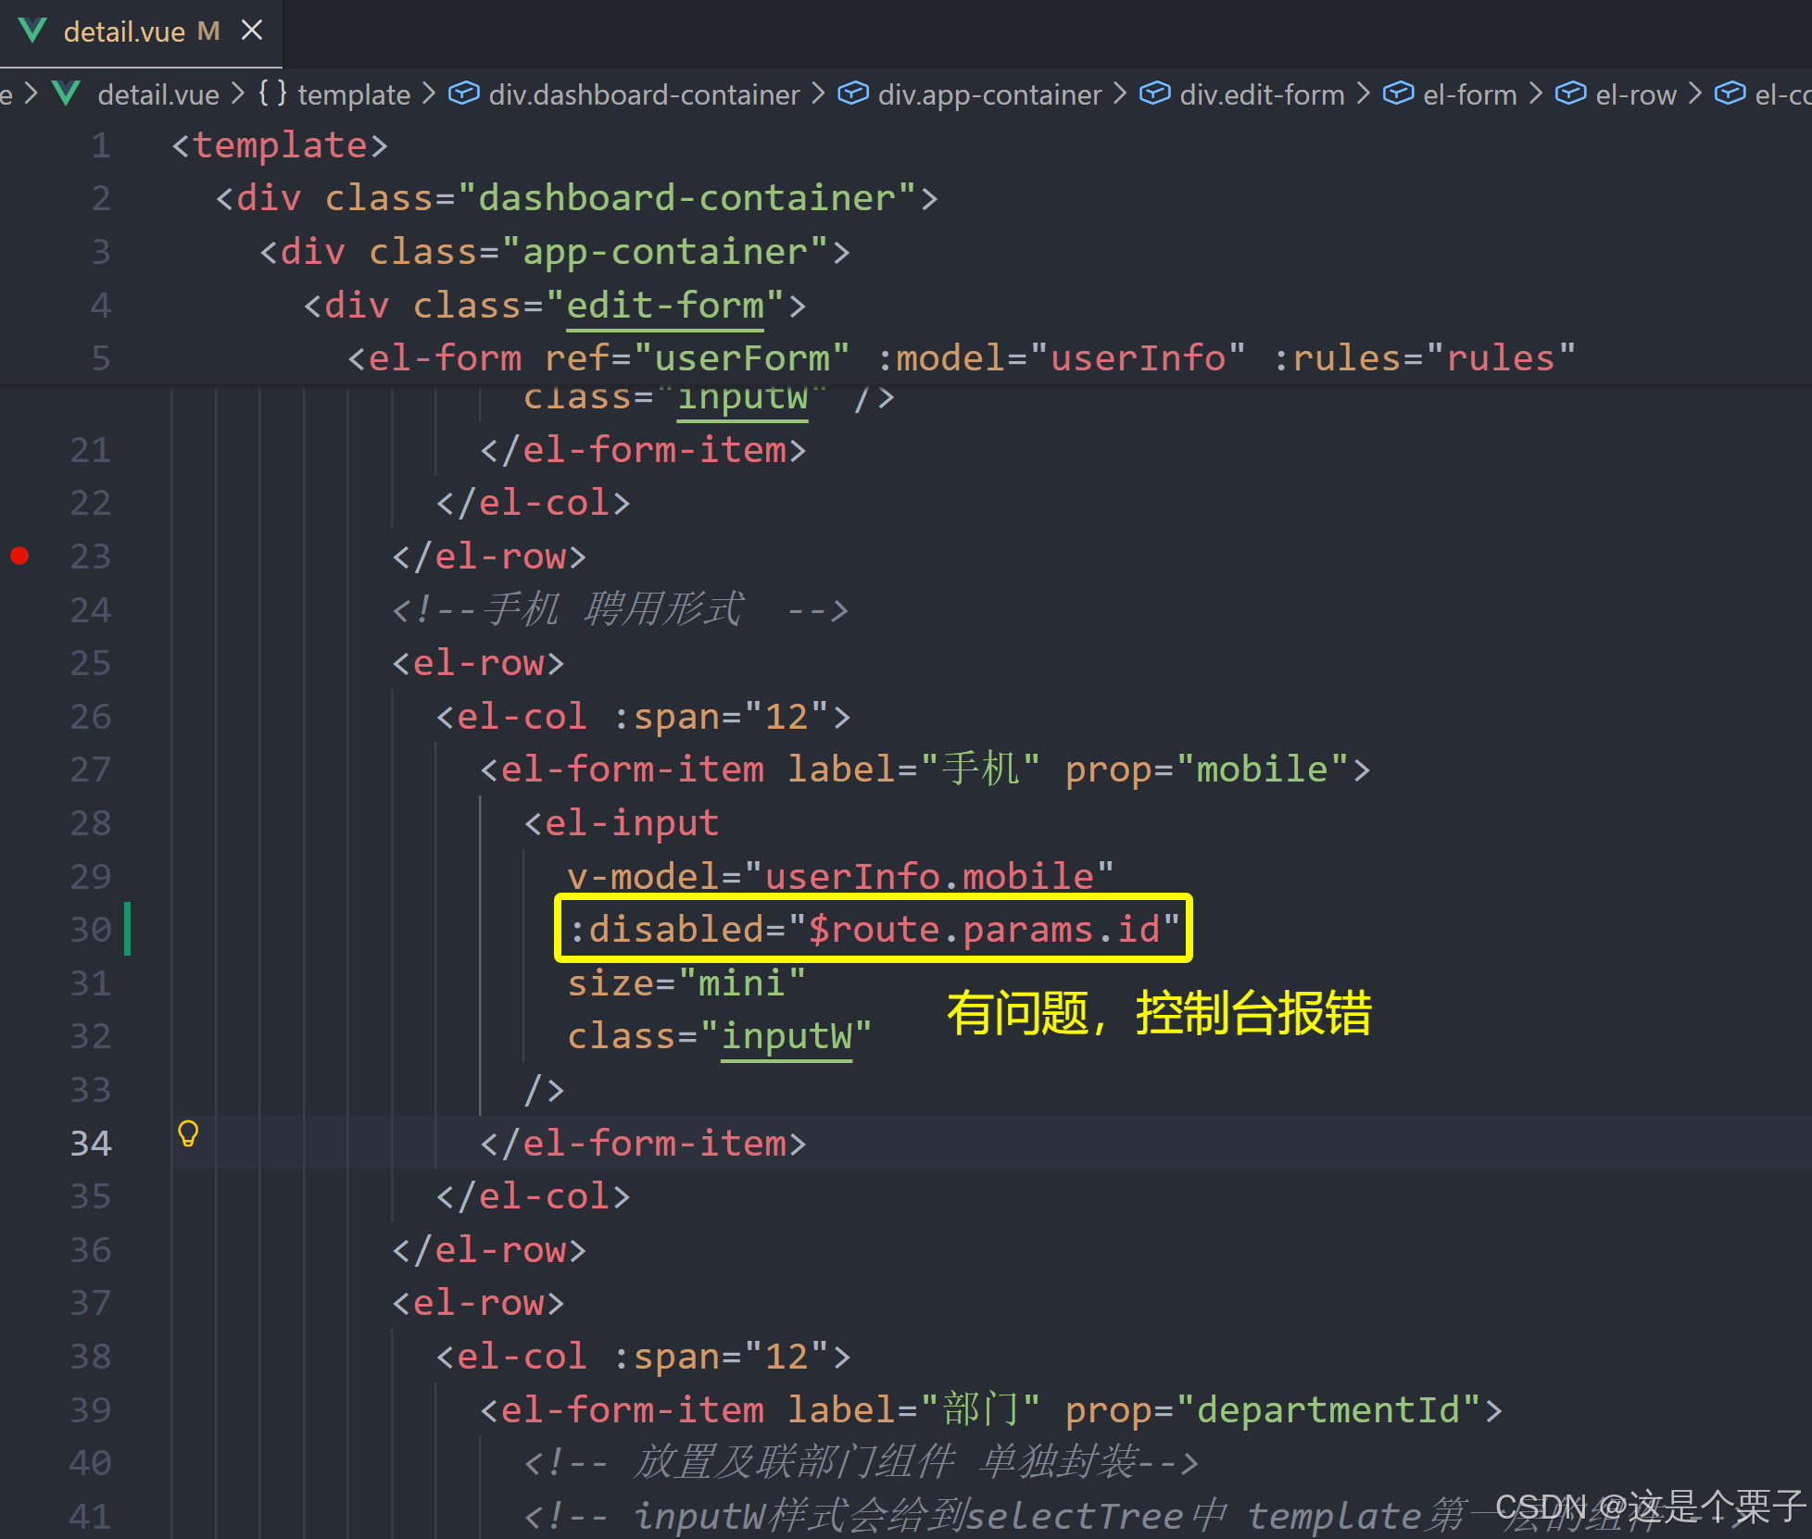
Task: Open div.app-container breadcrumb
Action: (989, 94)
